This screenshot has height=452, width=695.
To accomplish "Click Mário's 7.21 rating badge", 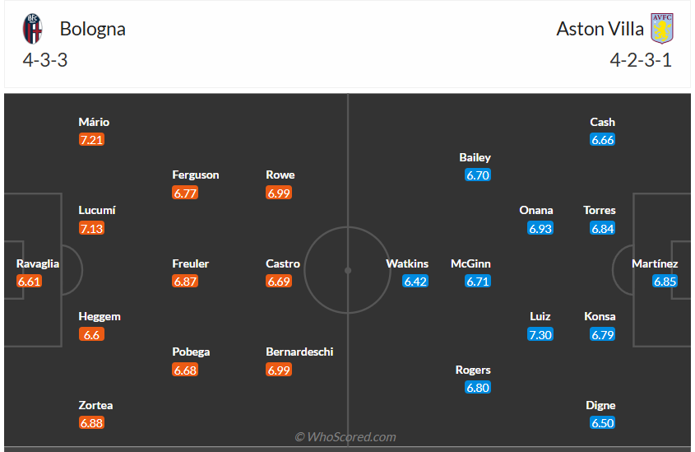I will [x=91, y=140].
